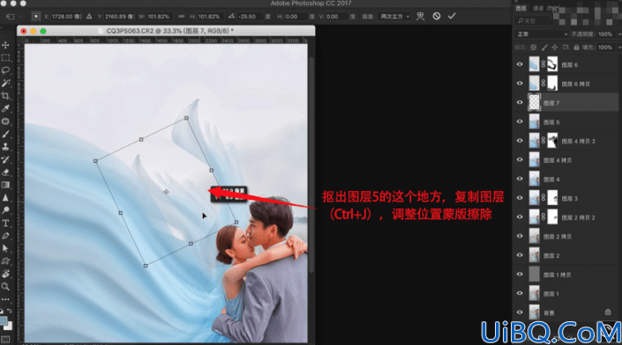Lock layer position icon

point(555,48)
